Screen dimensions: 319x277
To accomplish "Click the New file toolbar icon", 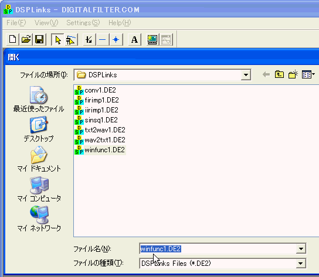I will (13, 39).
